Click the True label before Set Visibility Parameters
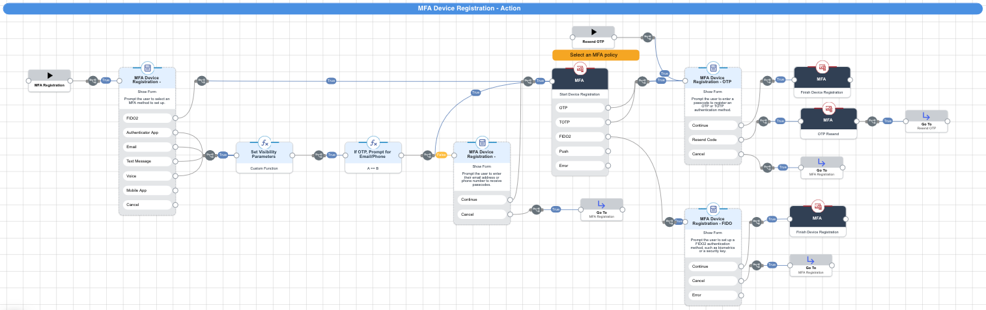This screenshot has height=310, width=986. 223,155
